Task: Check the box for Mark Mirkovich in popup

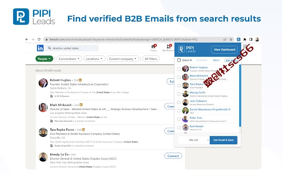Action: [x=179, y=77]
